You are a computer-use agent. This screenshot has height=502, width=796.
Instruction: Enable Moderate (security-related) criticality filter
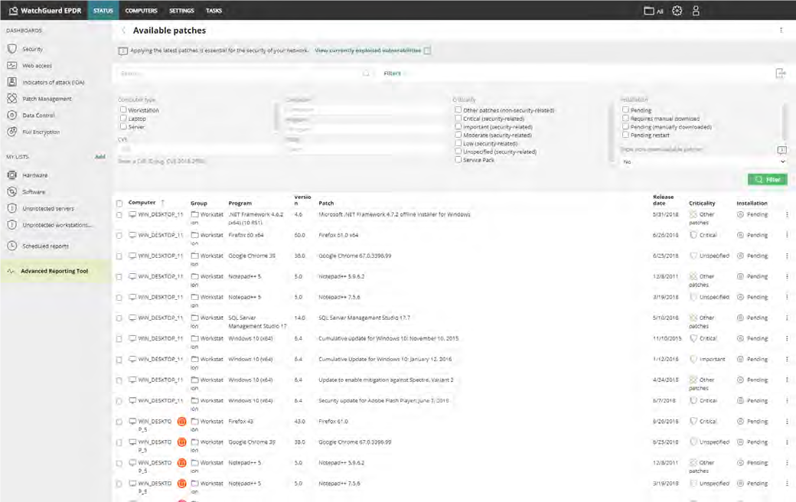coord(458,135)
